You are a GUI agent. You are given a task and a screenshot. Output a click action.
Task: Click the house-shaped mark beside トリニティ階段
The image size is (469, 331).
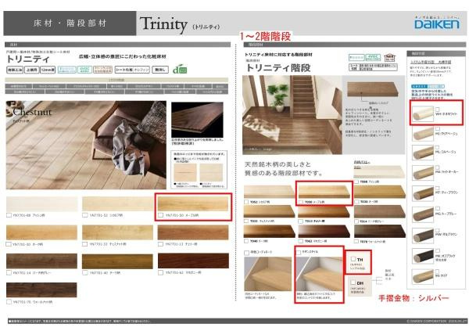(x=389, y=57)
